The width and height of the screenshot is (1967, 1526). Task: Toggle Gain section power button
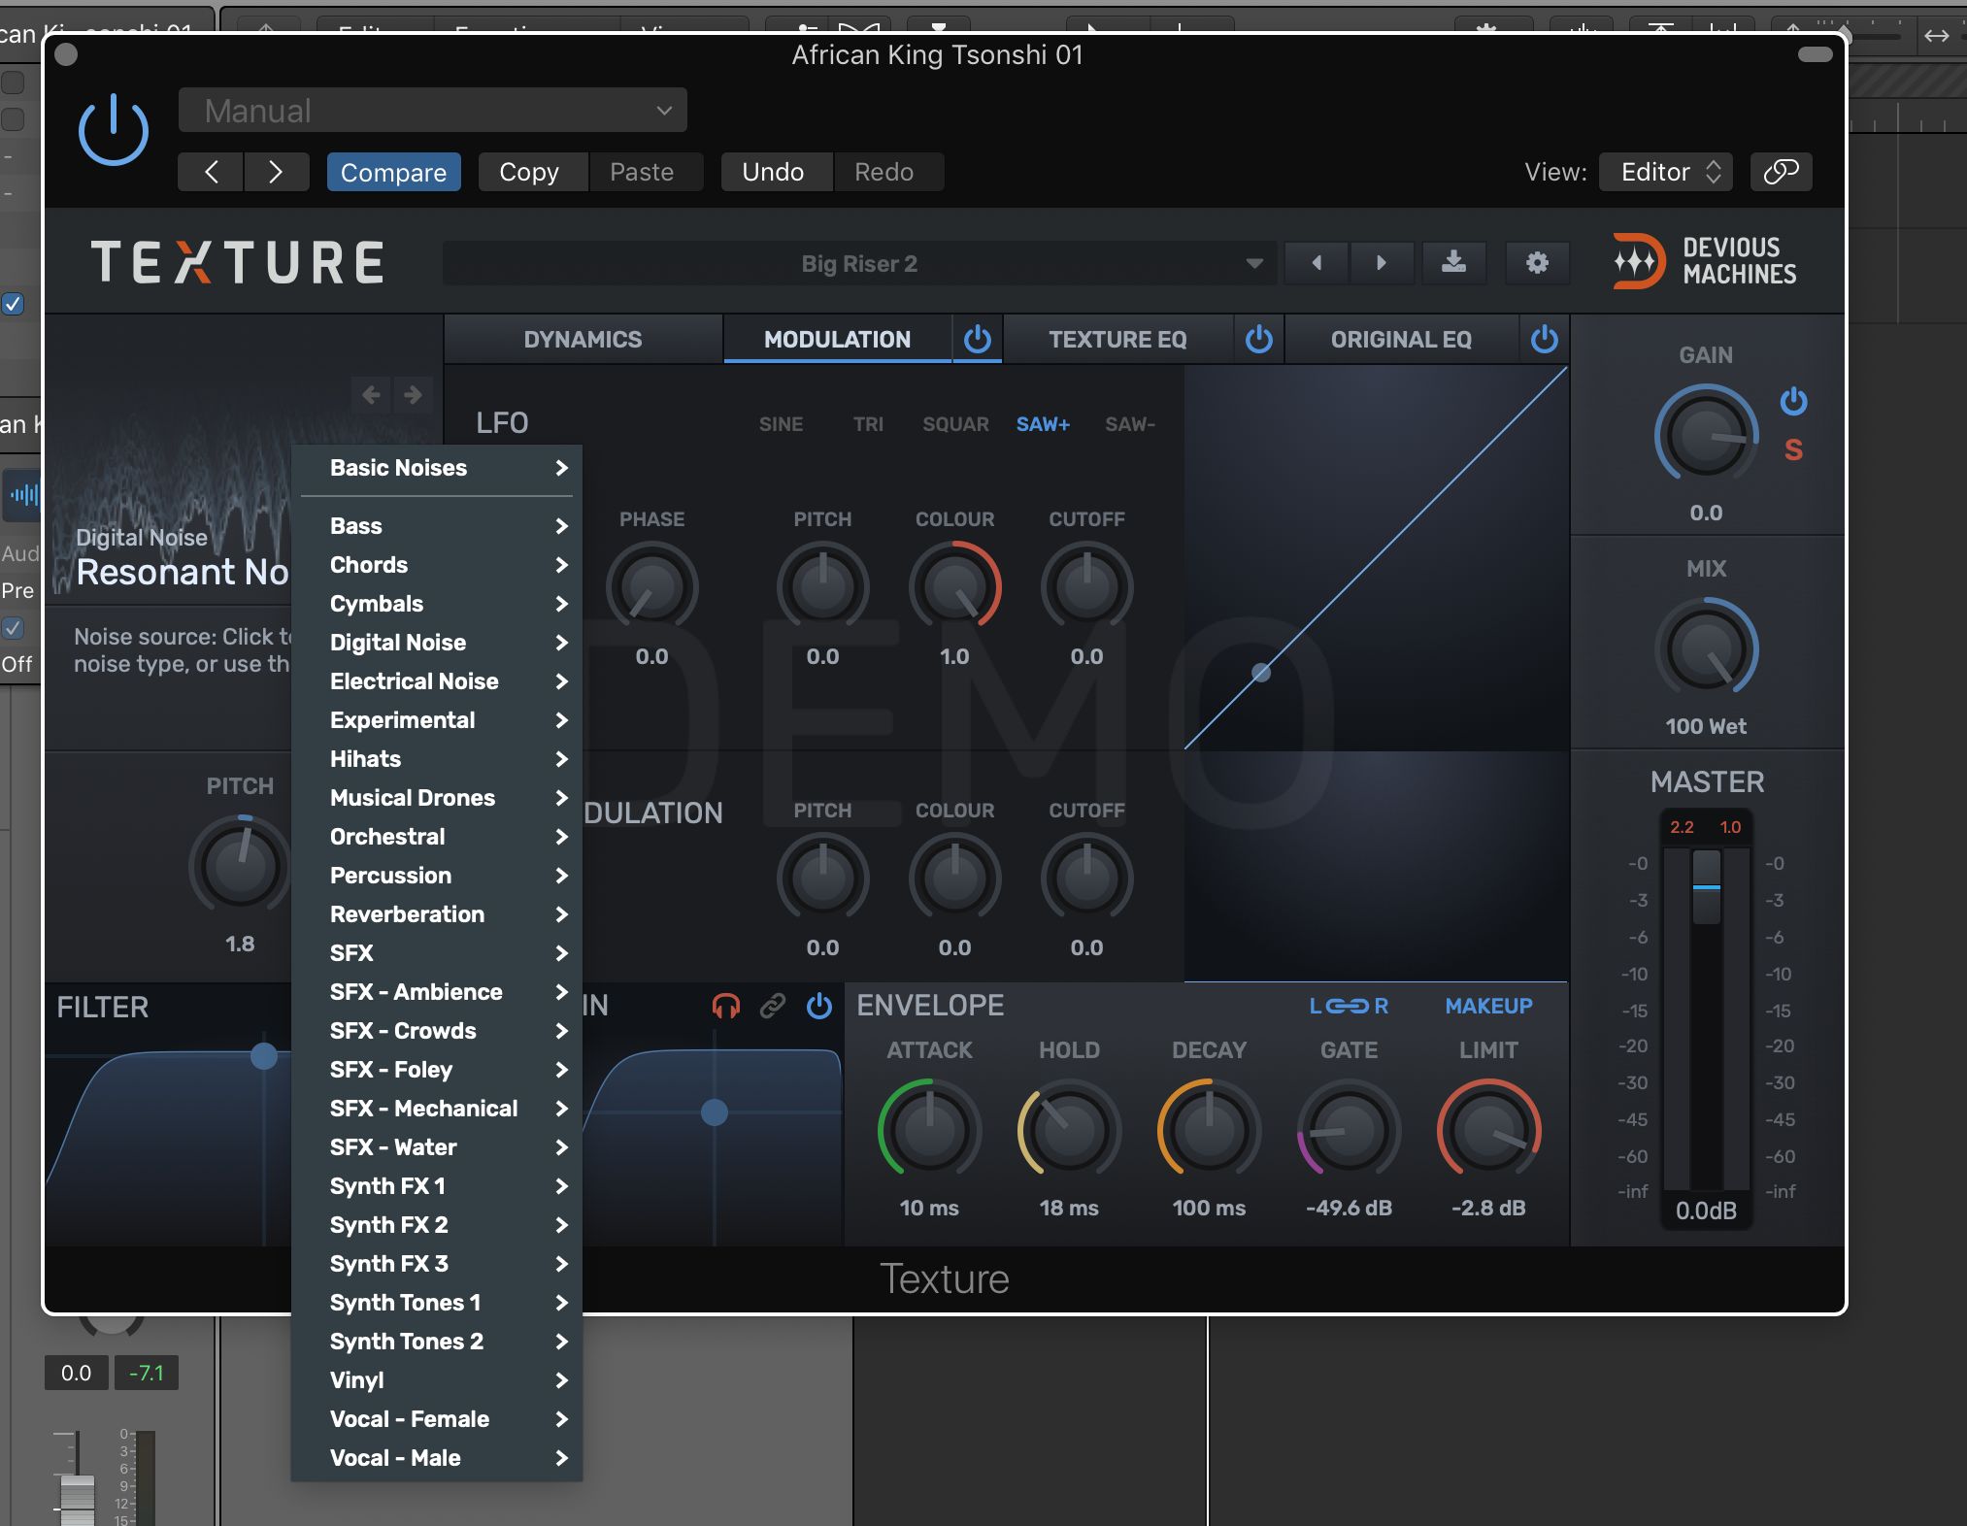click(x=1793, y=401)
